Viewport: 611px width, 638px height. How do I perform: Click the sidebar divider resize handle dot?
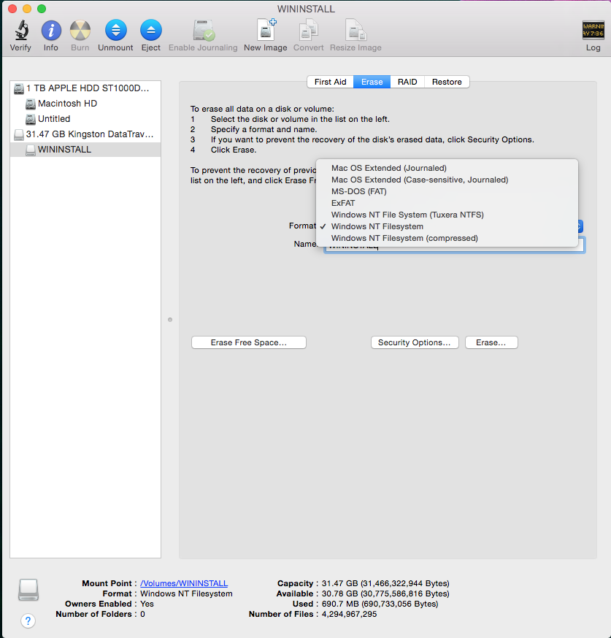pyautogui.click(x=170, y=320)
